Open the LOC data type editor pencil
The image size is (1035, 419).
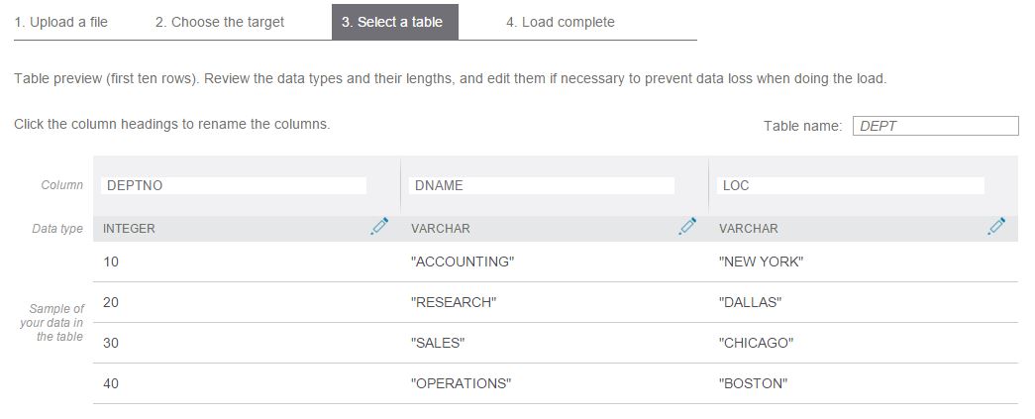coord(996,227)
